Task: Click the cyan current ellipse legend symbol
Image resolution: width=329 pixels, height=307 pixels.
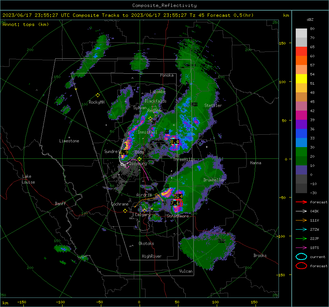Action: (x=301, y=257)
